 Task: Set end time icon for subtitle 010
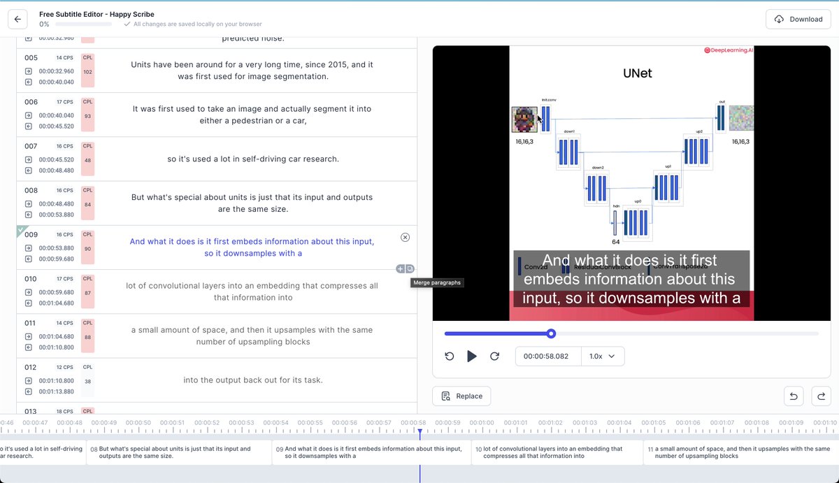pos(29,303)
